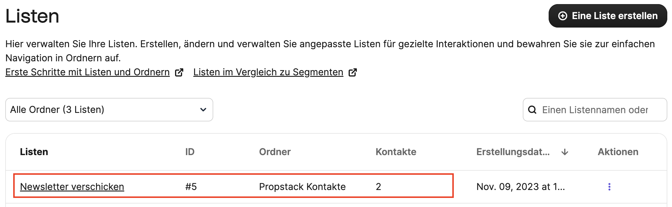Click the 'Propstack Kontakte' folder cell
The width and height of the screenshot is (672, 207).
[x=302, y=187]
